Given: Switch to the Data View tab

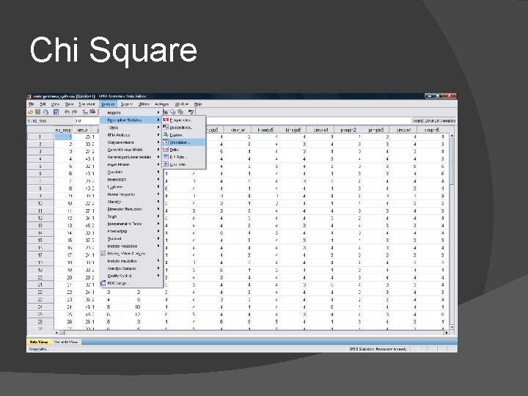Looking at the screenshot, I should (39, 342).
